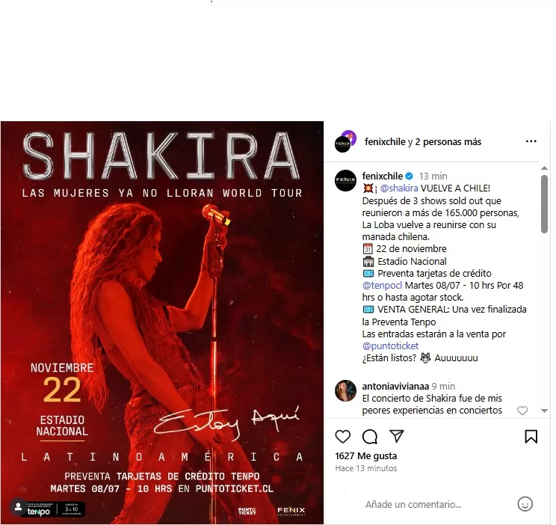This screenshot has width=556, height=525.
Task: Open the antoniavivianaa commenter avatar
Action: coord(345,391)
